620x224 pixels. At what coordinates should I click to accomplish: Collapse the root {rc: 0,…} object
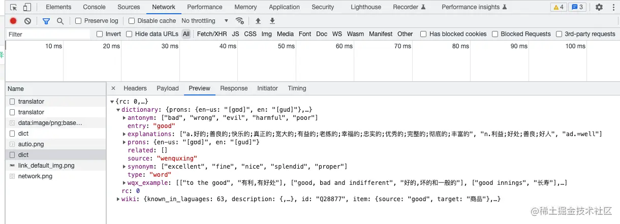tap(112, 102)
